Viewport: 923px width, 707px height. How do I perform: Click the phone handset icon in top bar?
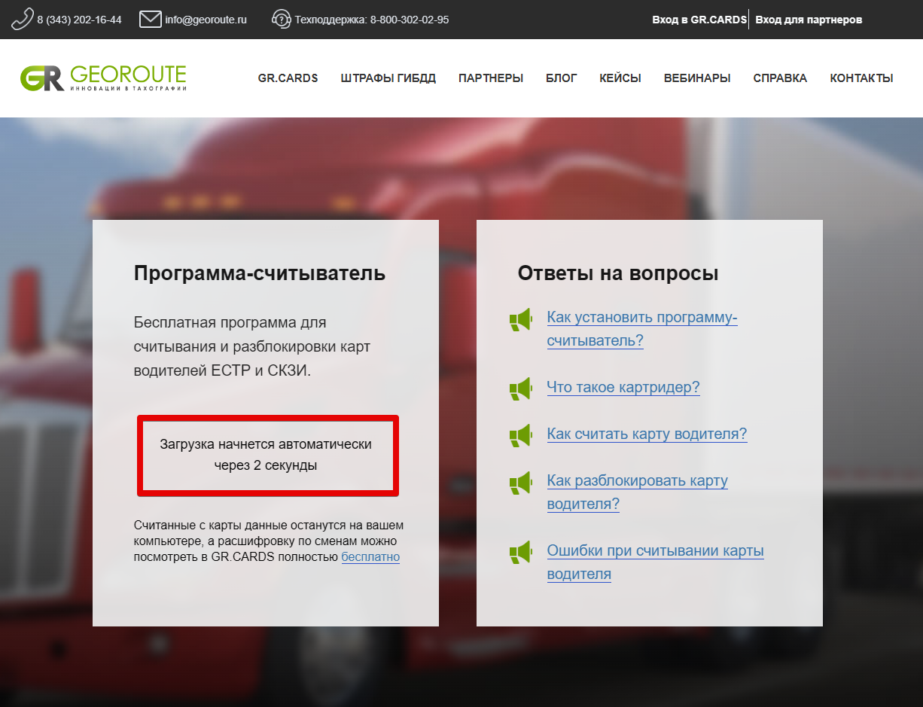23,19
